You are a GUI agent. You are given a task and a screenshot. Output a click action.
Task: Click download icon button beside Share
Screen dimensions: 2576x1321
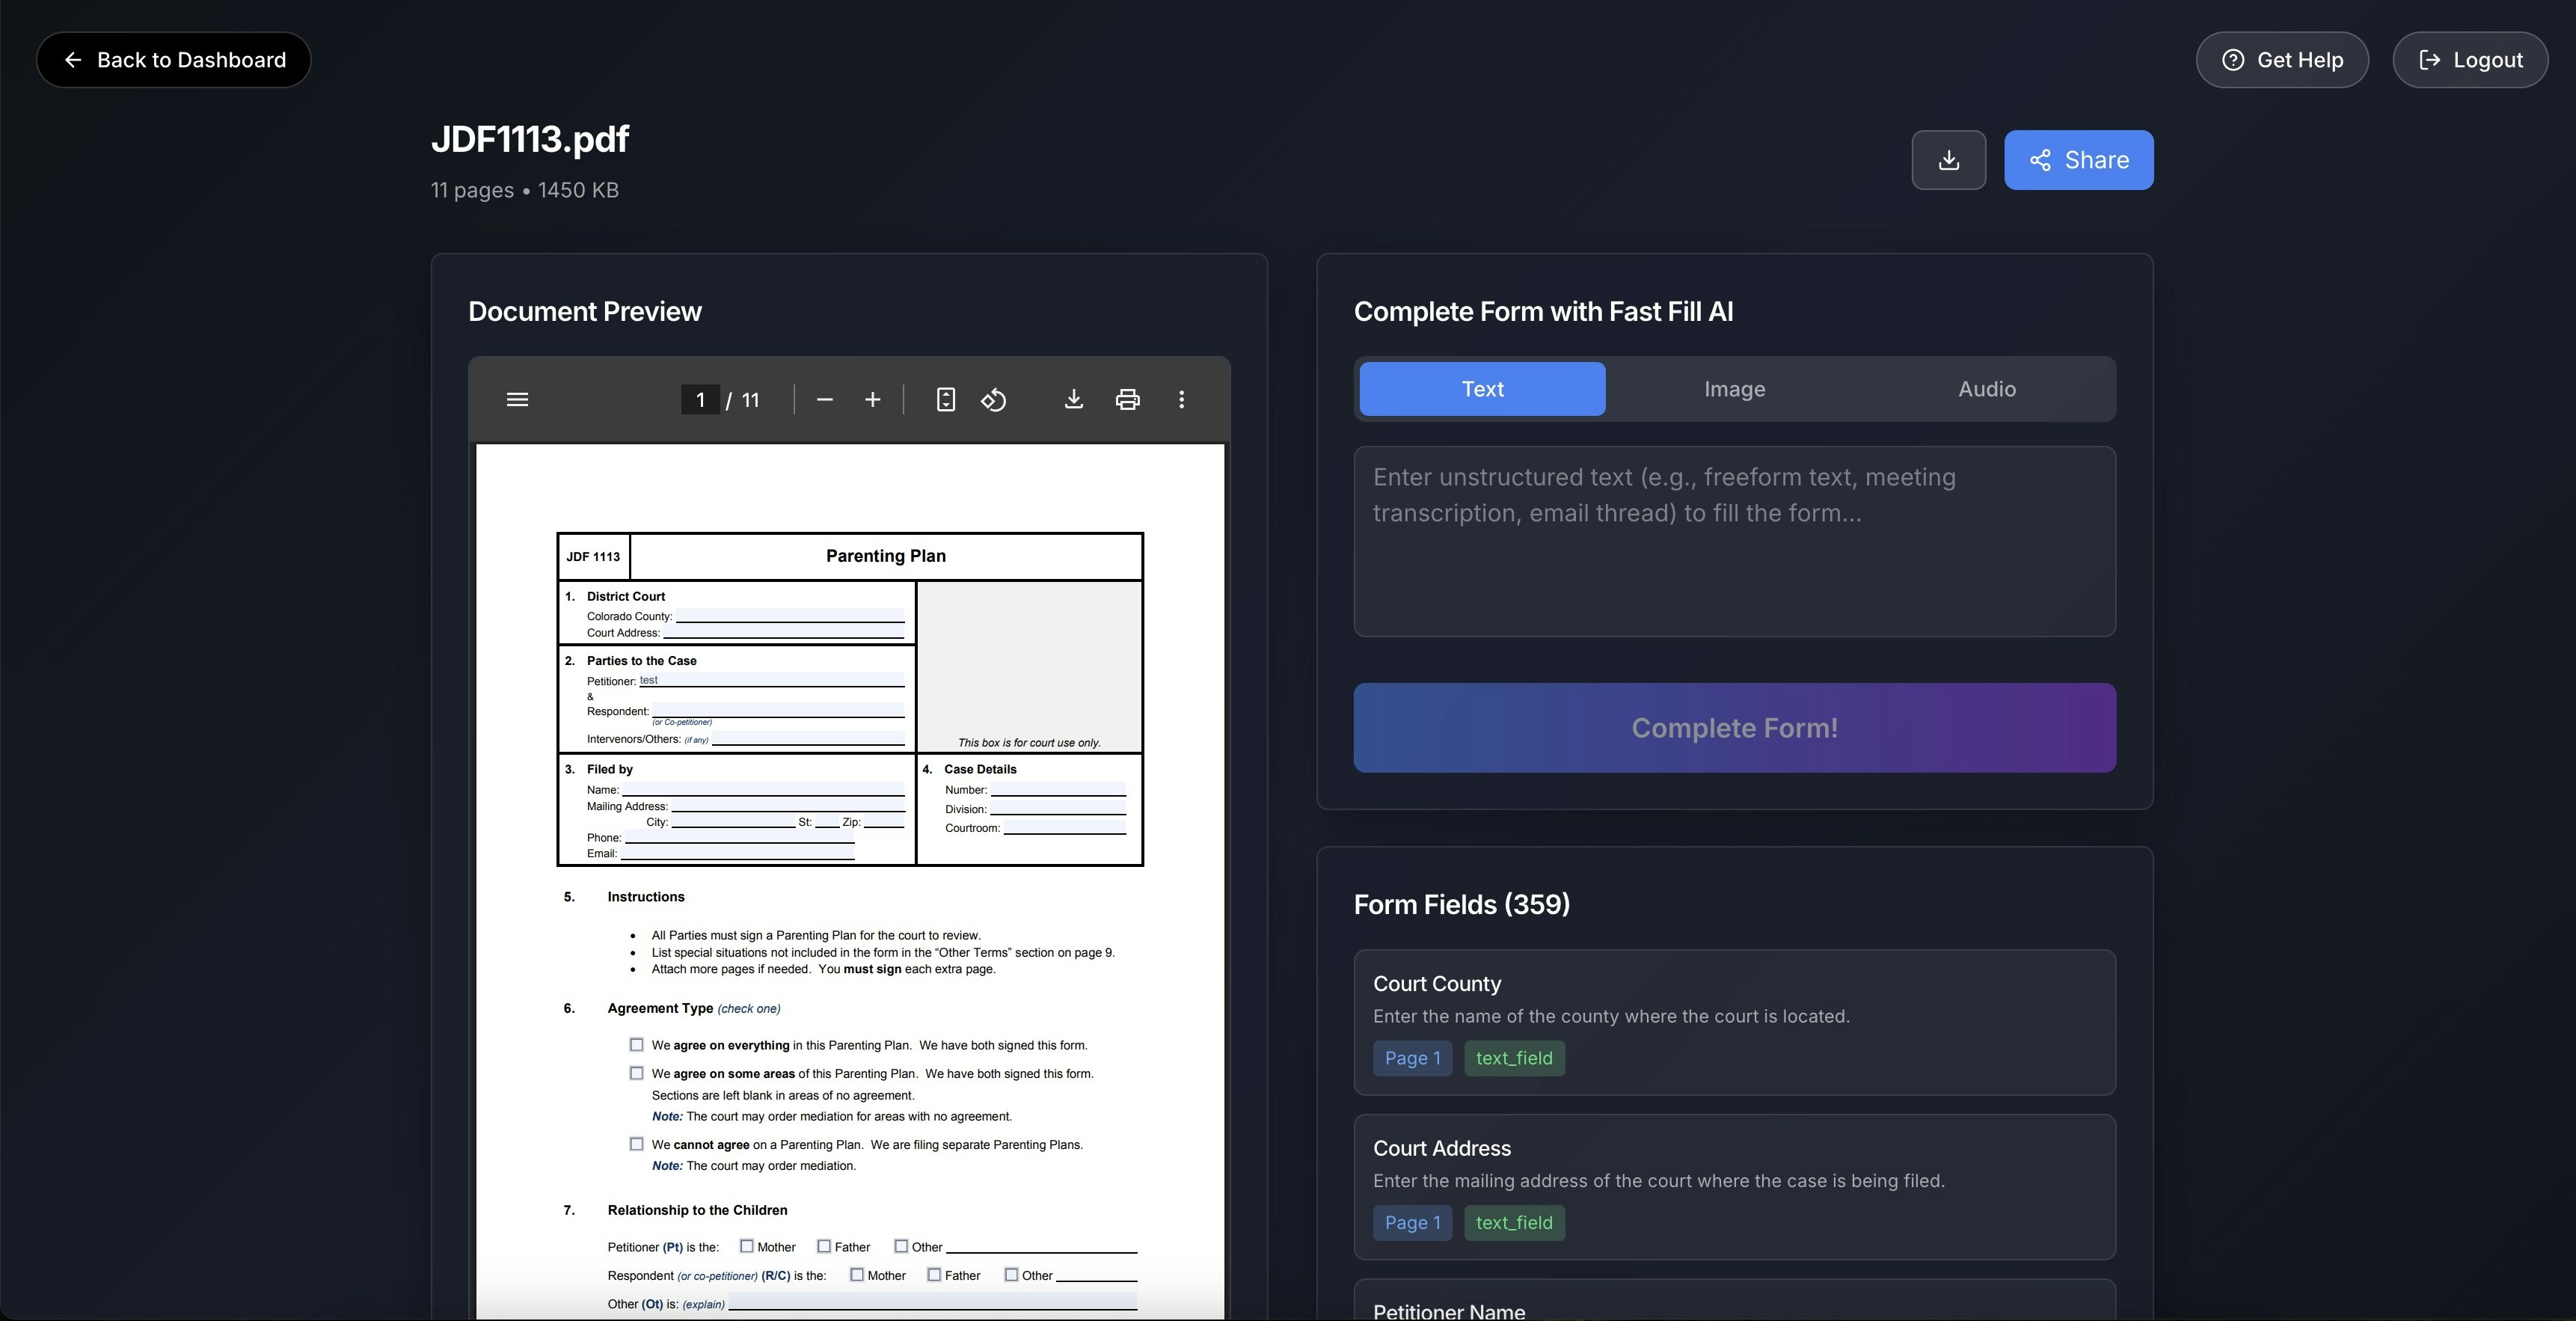coord(1948,160)
